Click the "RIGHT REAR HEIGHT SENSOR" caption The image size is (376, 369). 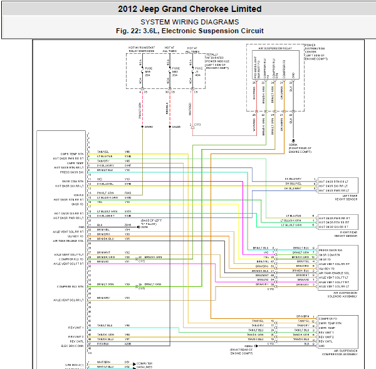(x=346, y=234)
